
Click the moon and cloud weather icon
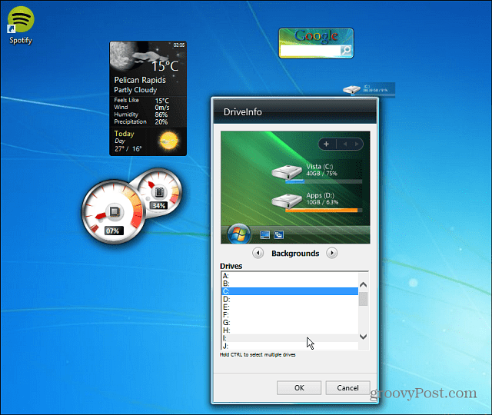(138, 56)
